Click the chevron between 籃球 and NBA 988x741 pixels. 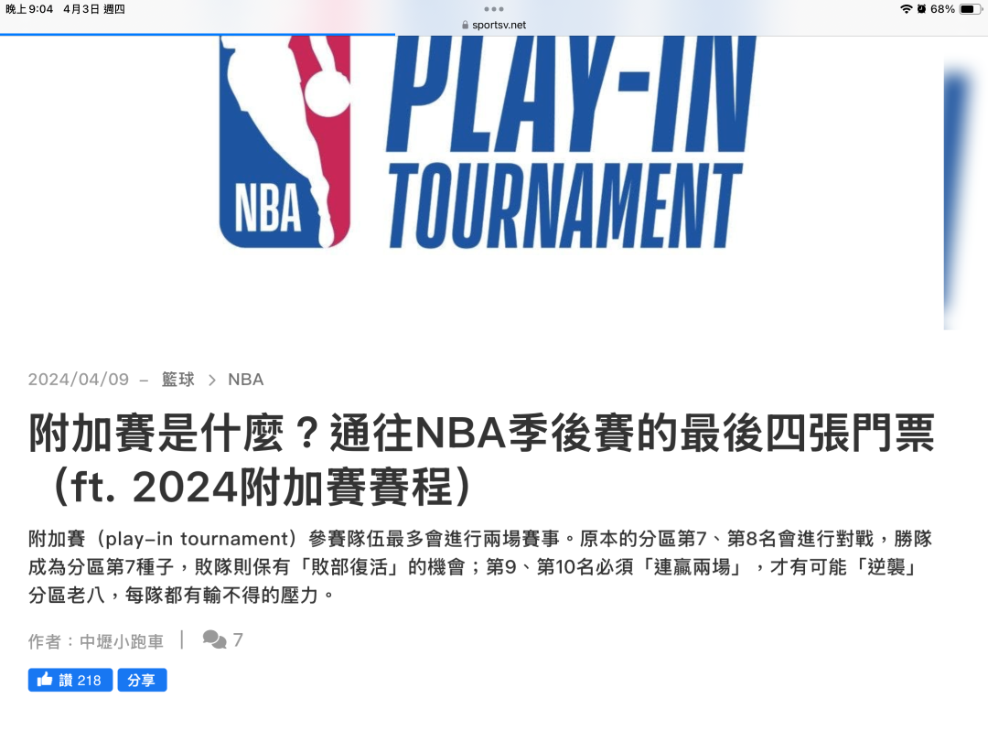pyautogui.click(x=211, y=380)
